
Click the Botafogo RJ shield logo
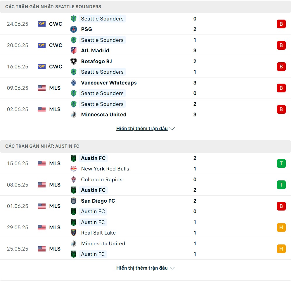pyautogui.click(x=74, y=61)
